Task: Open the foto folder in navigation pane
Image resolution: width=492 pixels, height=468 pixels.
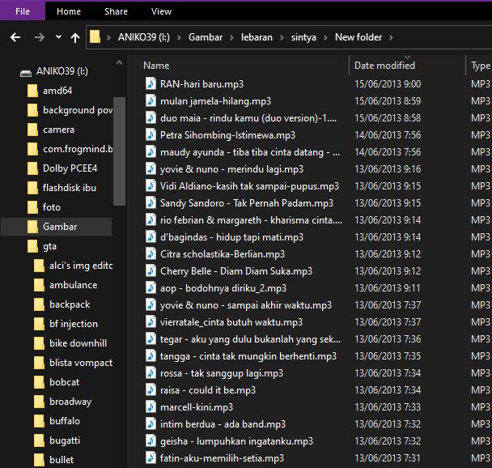Action: (52, 207)
